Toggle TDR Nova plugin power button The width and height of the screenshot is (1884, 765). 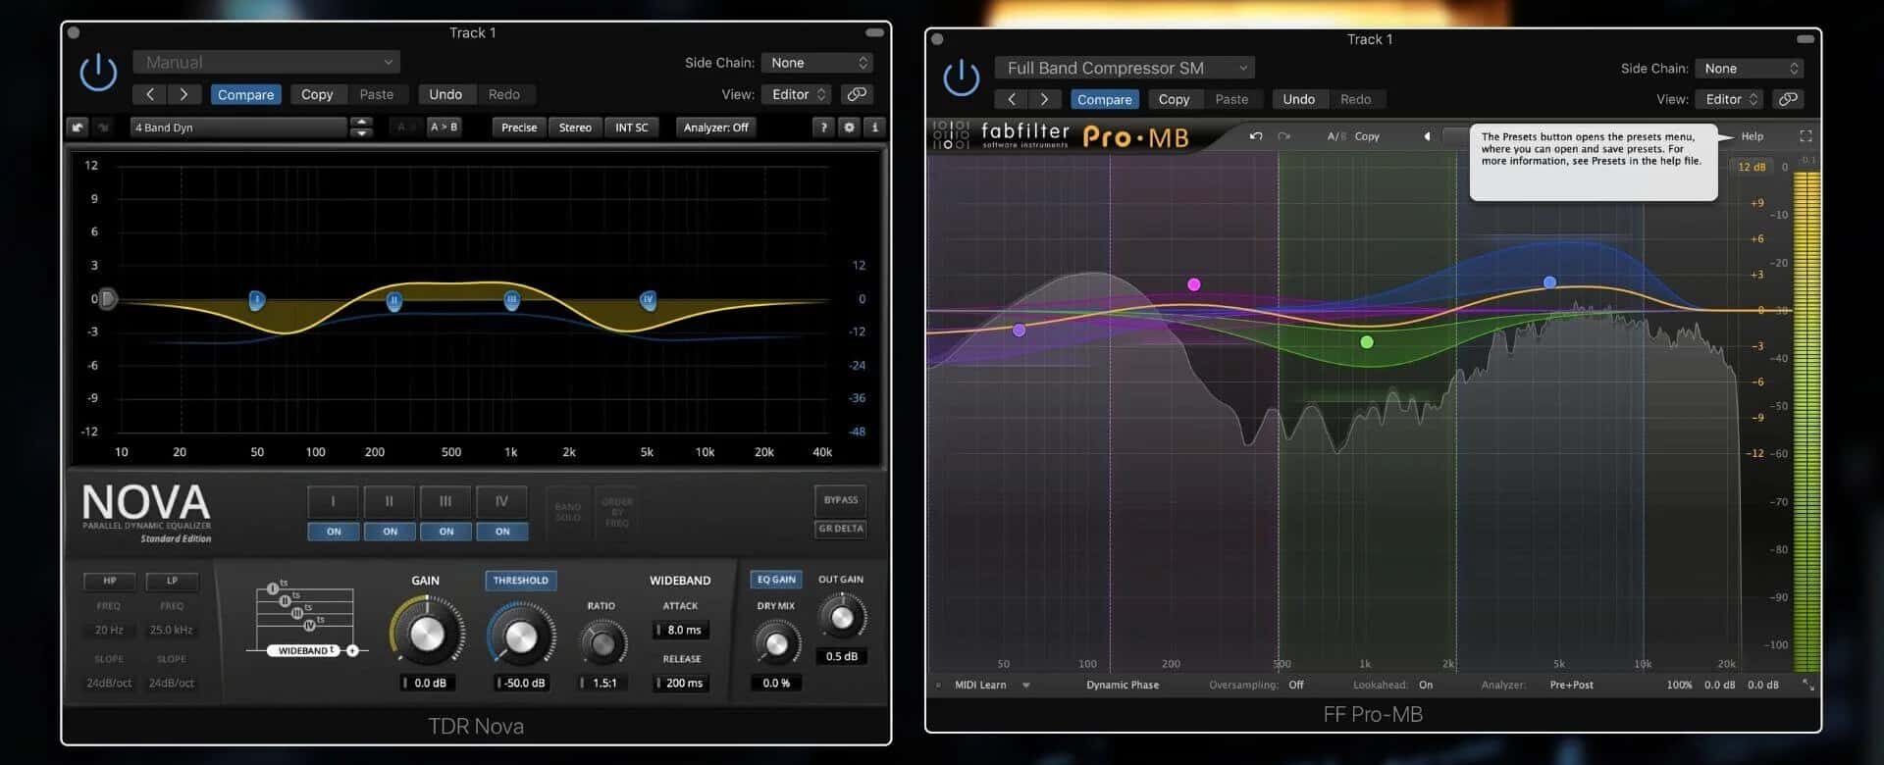click(98, 74)
